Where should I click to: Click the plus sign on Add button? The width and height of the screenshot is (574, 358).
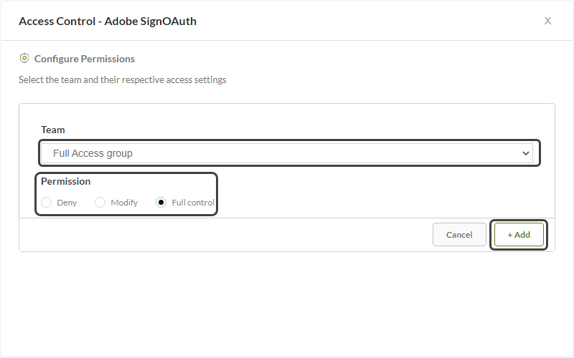[x=510, y=235]
